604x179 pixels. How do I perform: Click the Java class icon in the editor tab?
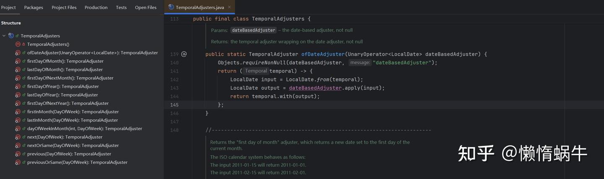coord(171,7)
